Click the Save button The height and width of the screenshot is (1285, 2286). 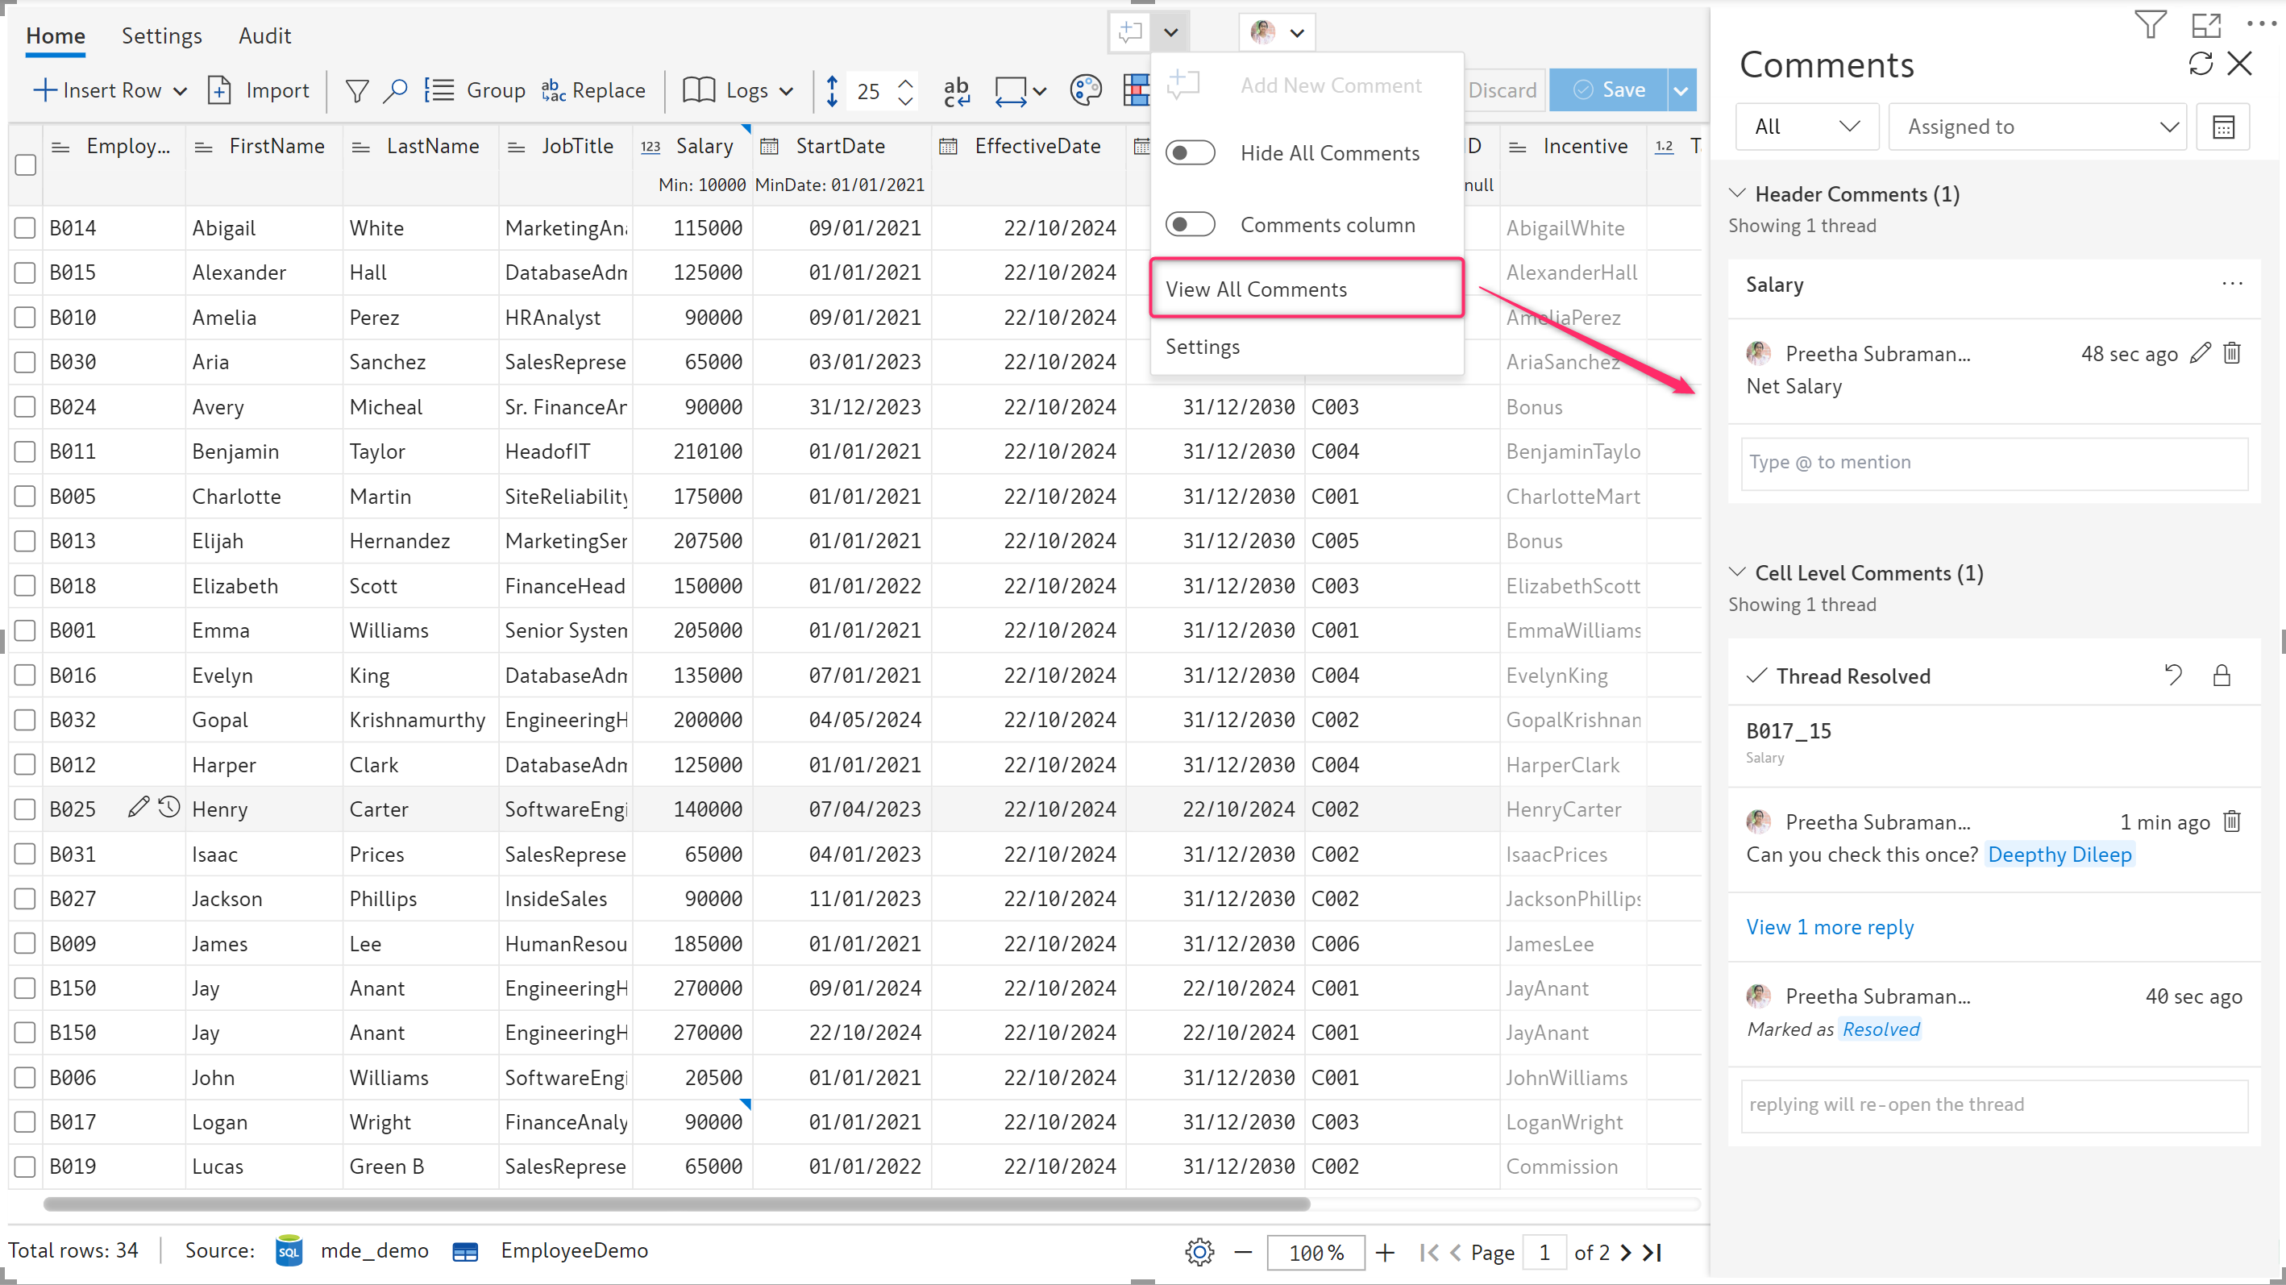click(1609, 90)
